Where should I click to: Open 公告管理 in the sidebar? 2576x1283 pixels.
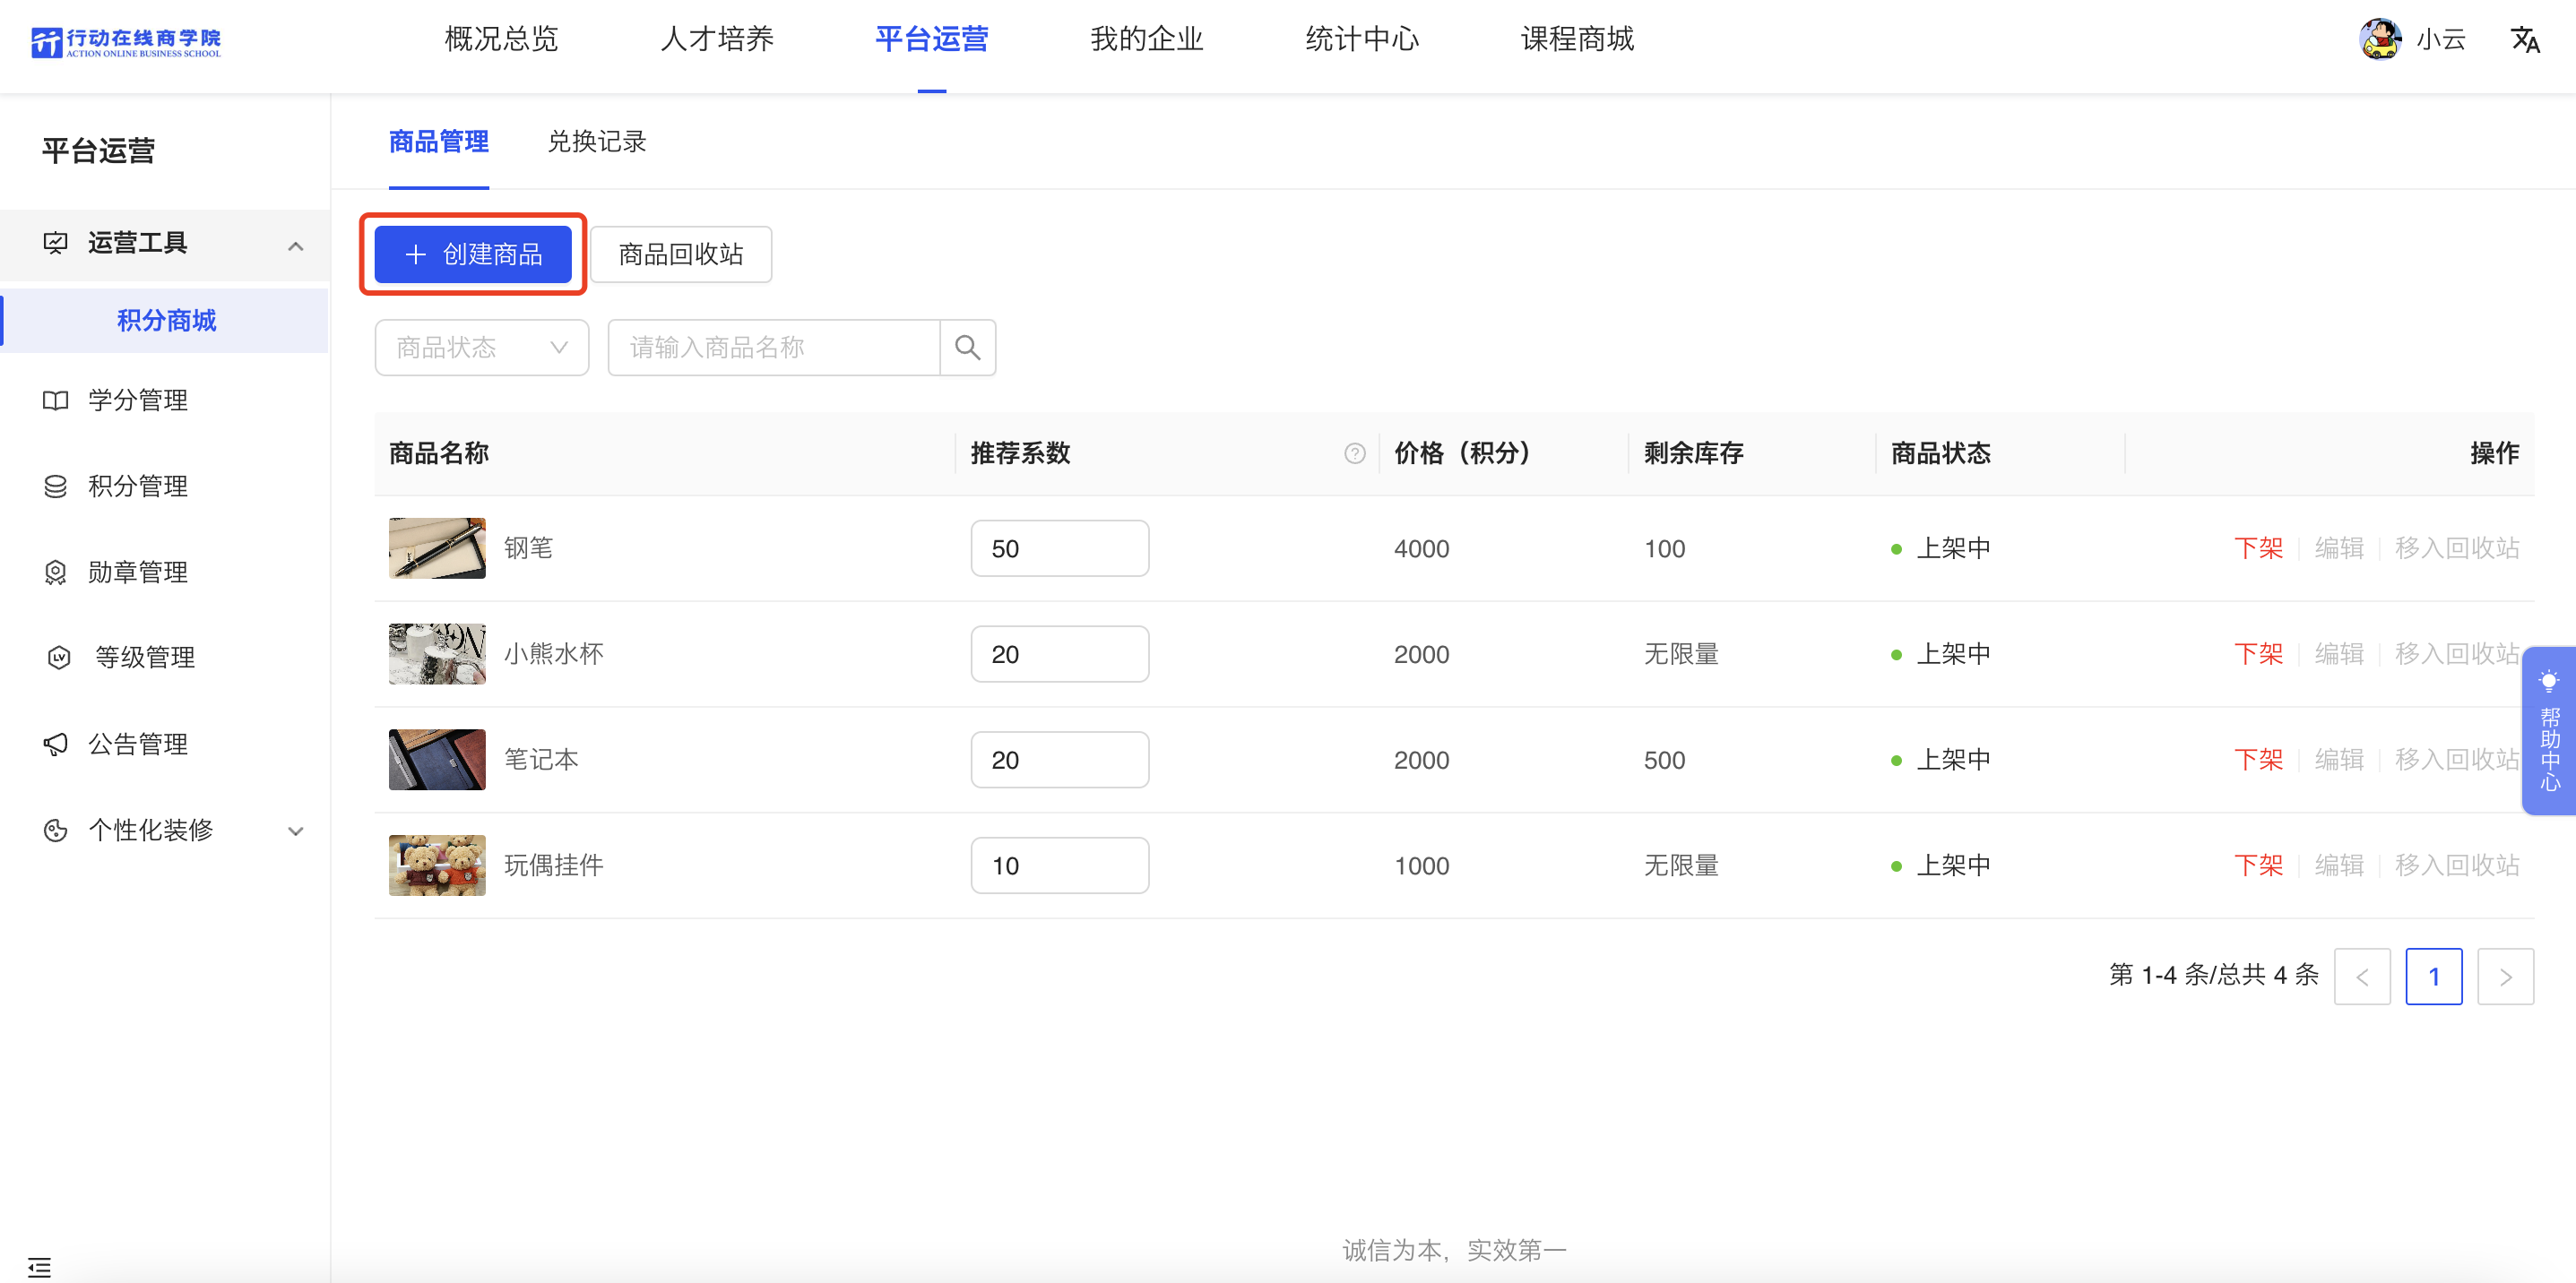coord(138,745)
